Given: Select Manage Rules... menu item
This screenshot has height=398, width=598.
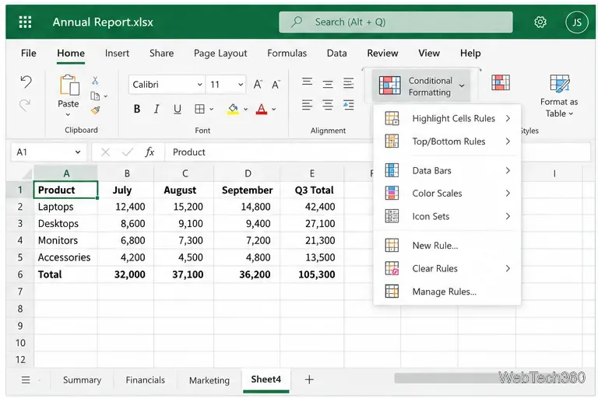Looking at the screenshot, I should click(447, 292).
